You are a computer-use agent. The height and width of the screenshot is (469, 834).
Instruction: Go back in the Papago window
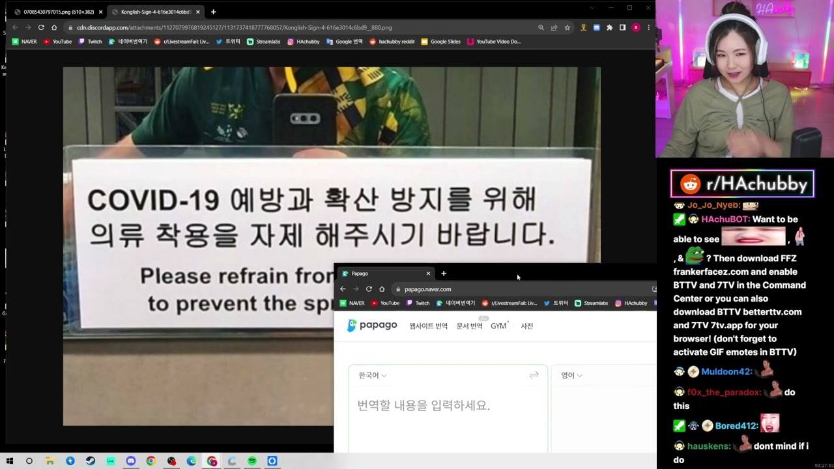tap(343, 289)
